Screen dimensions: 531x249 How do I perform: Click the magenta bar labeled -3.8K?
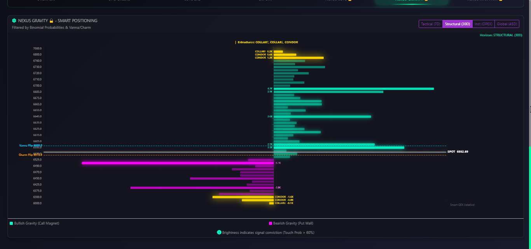click(202, 188)
